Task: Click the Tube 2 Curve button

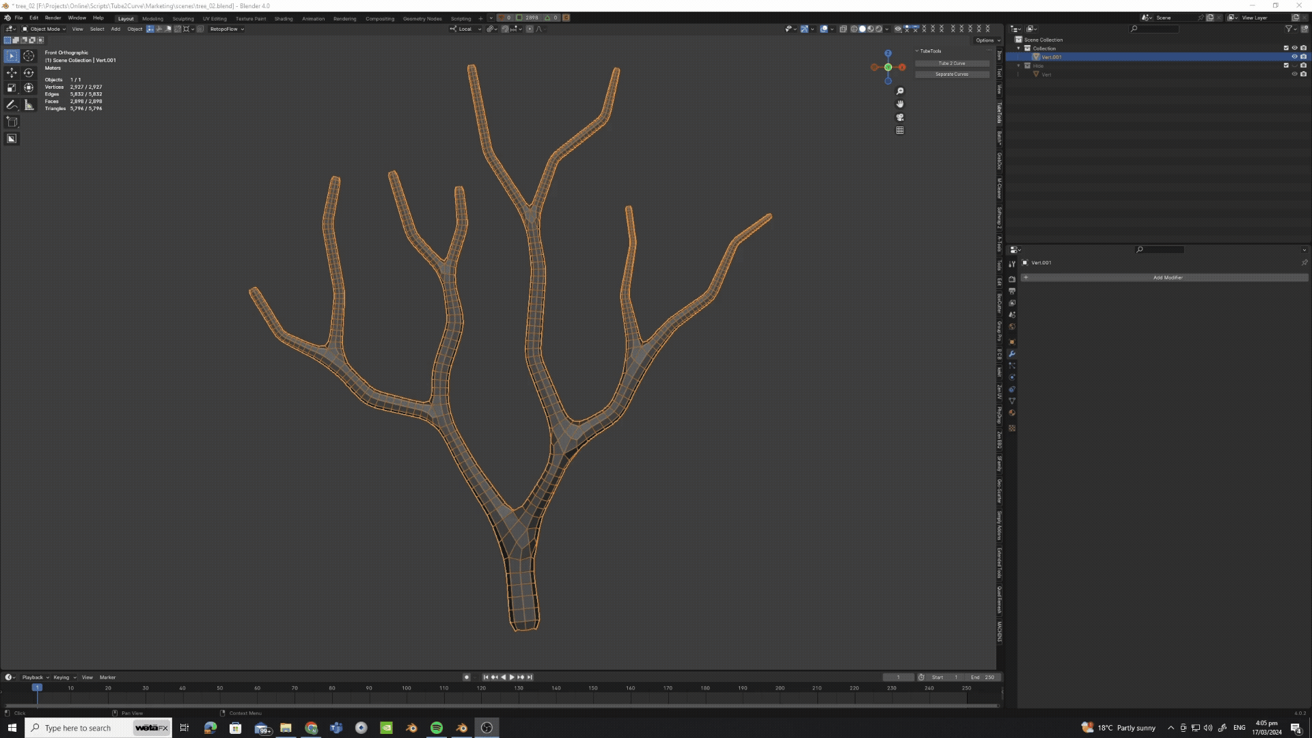Action: point(952,64)
